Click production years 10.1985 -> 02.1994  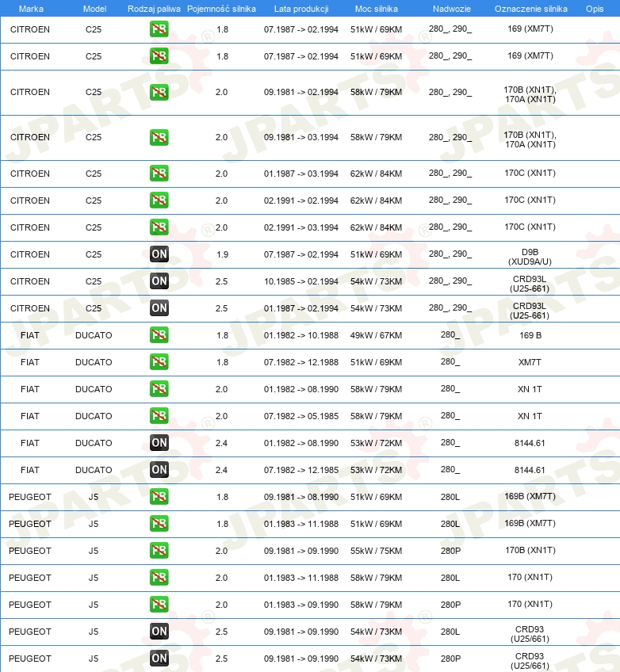tap(301, 281)
